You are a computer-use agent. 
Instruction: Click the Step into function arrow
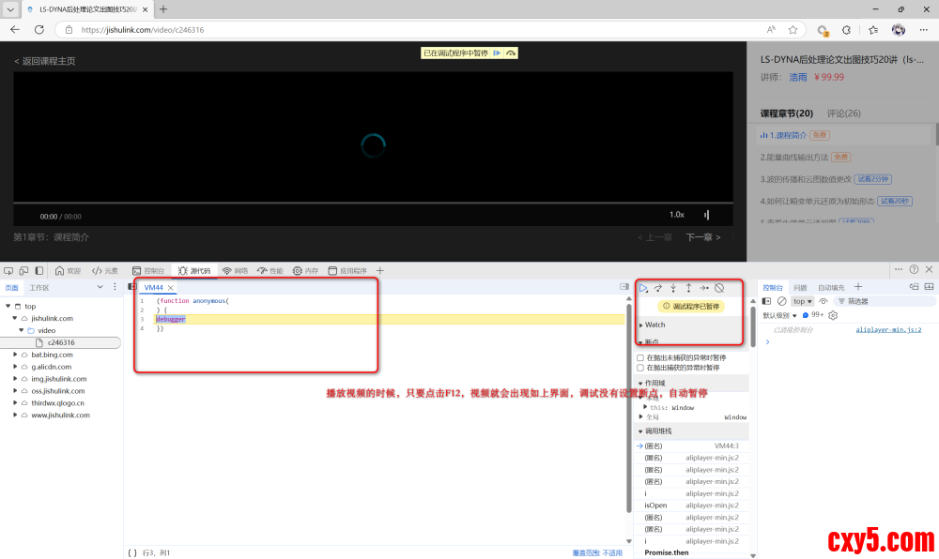[x=673, y=288]
